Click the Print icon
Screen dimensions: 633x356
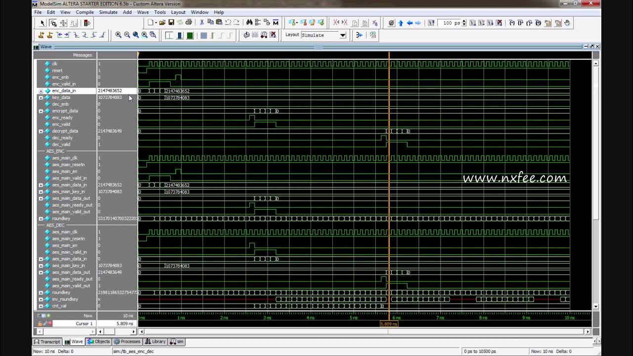pyautogui.click(x=188, y=23)
